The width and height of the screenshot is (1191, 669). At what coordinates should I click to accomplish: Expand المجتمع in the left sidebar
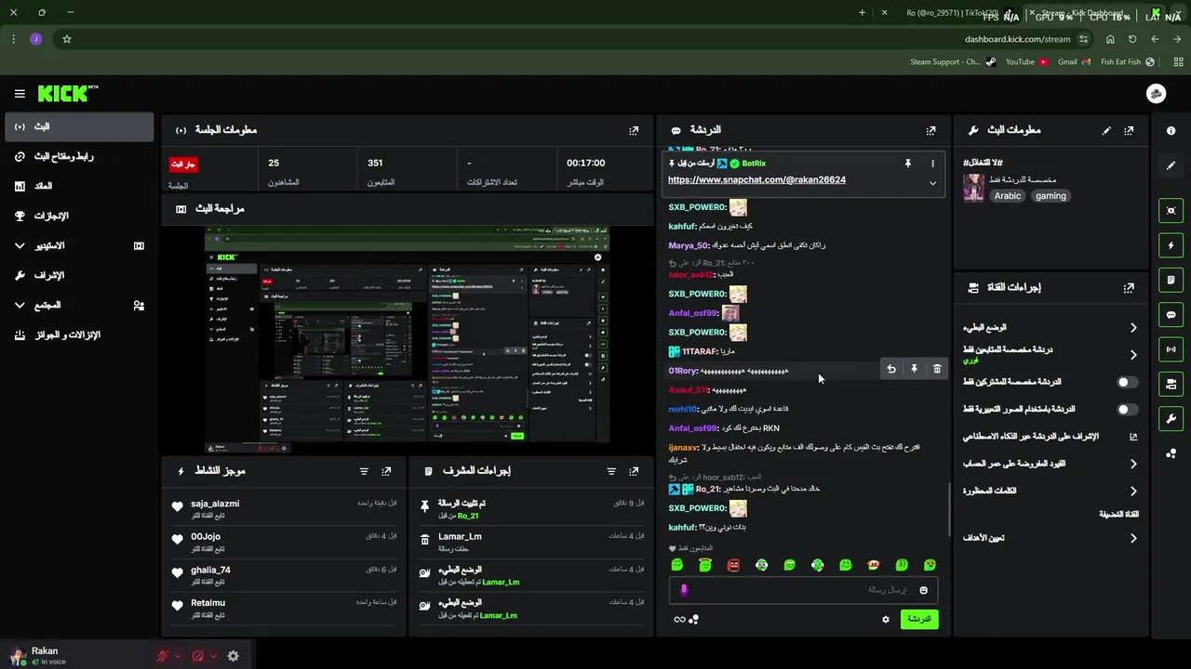tap(78, 305)
